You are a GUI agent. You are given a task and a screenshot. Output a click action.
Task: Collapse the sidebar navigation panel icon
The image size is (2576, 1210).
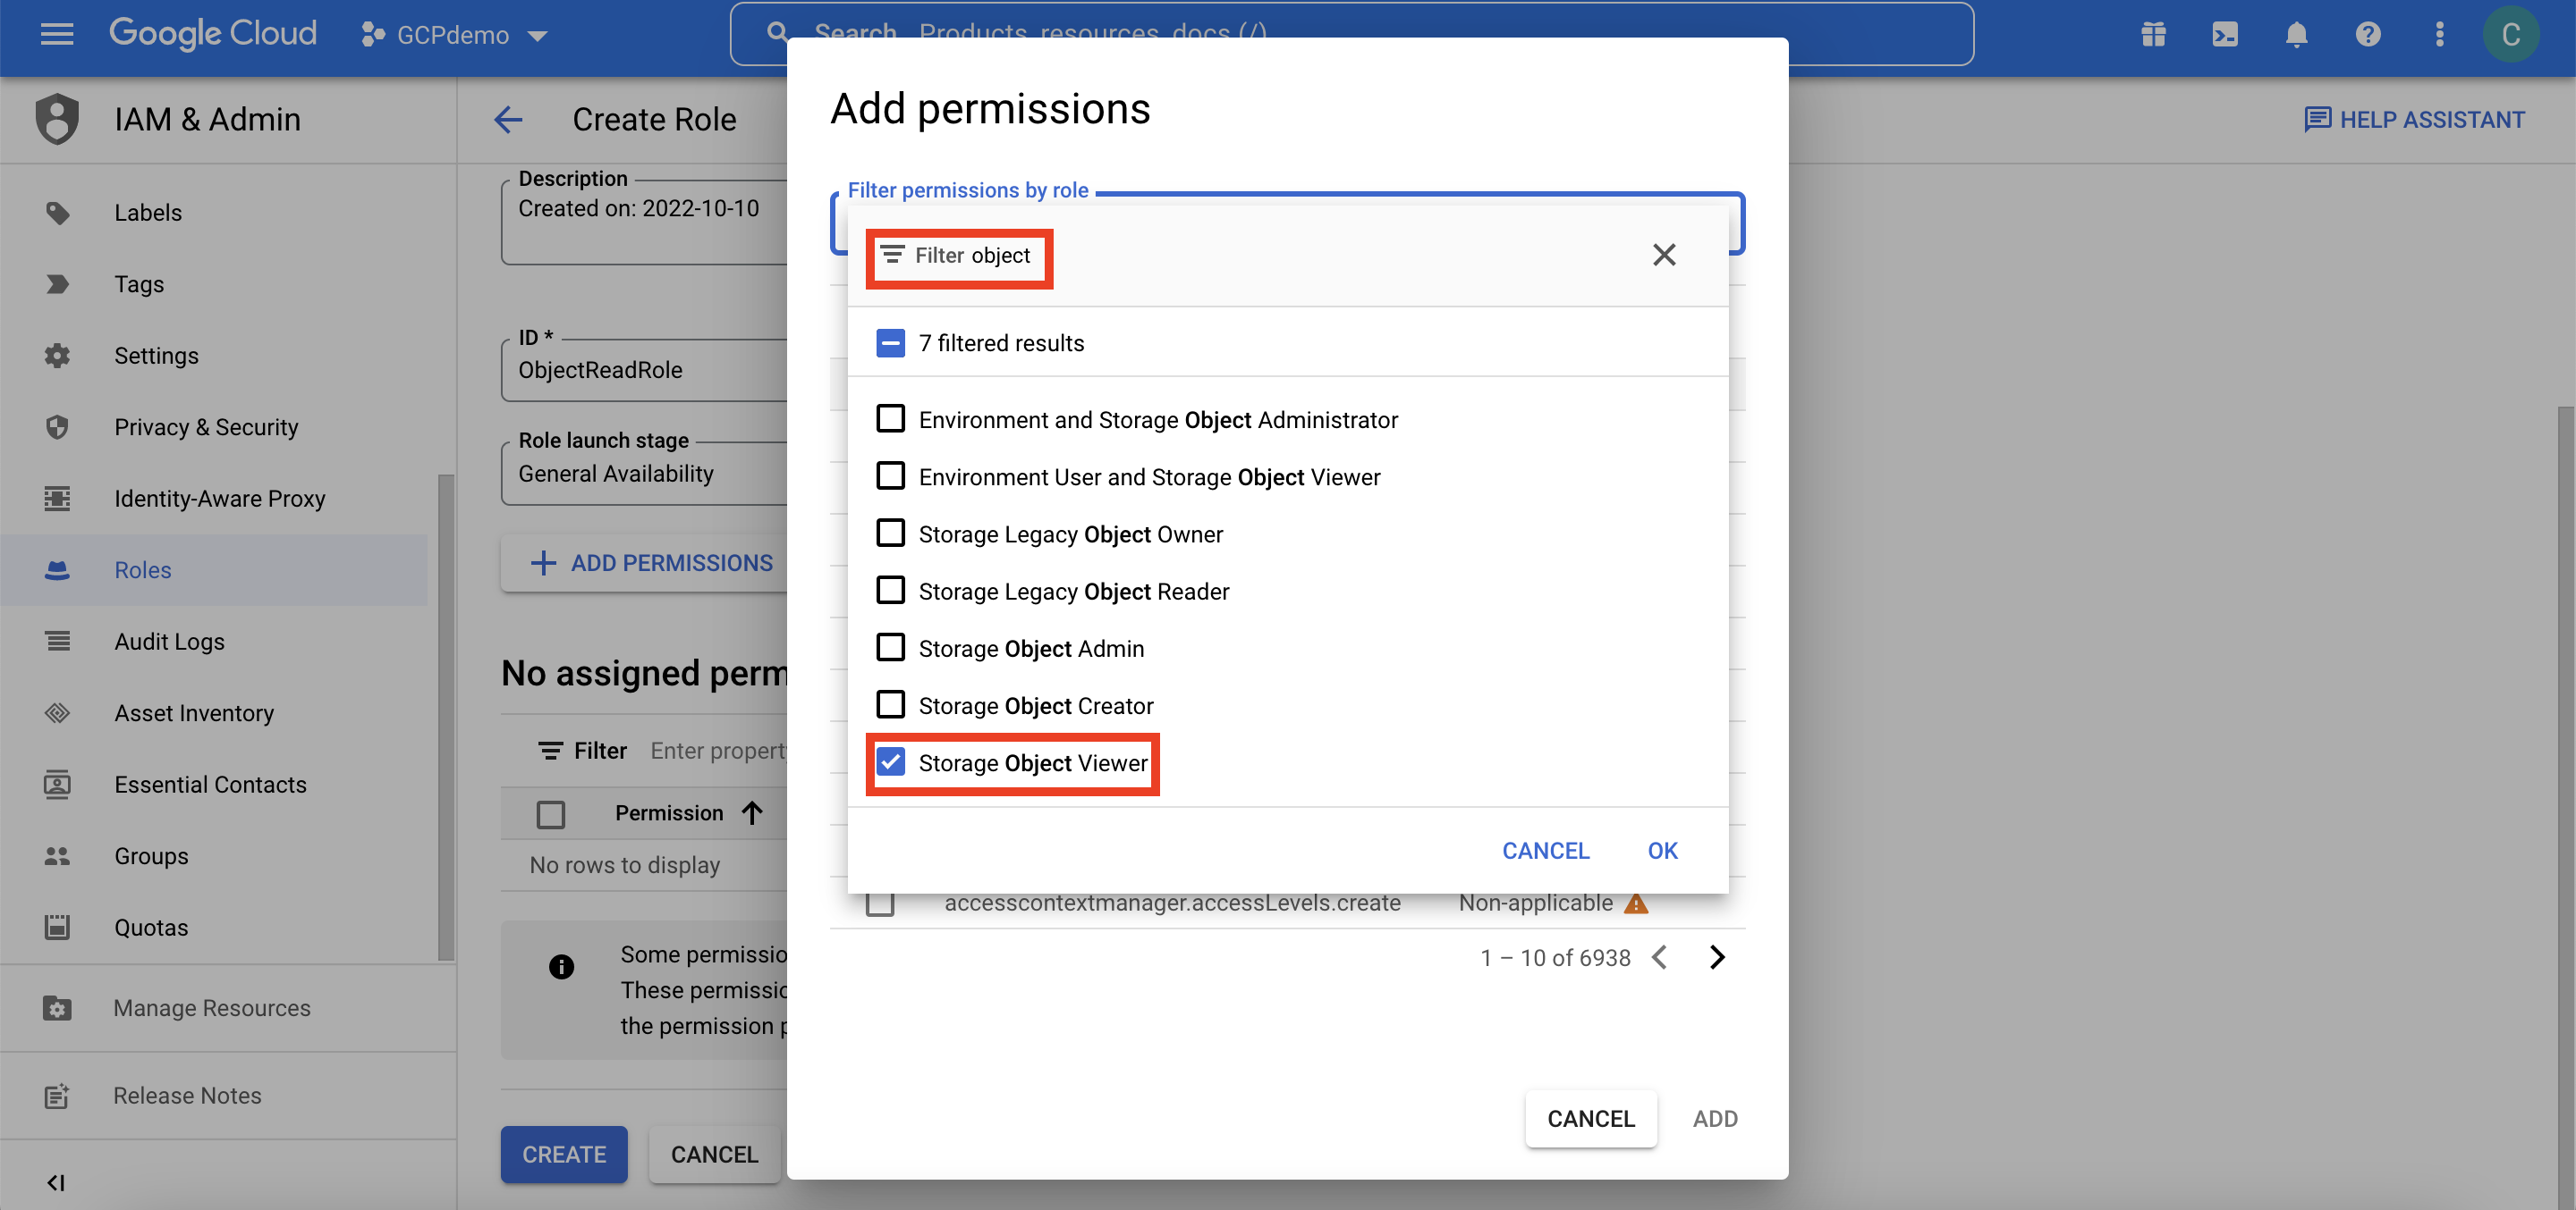[56, 1182]
